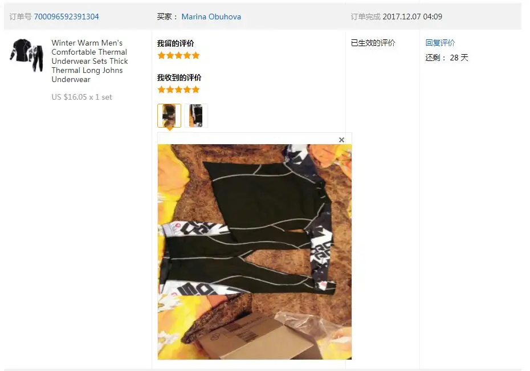The image size is (530, 371).
Task: Click the price US $16.05 x 1 set
Action: [x=82, y=97]
